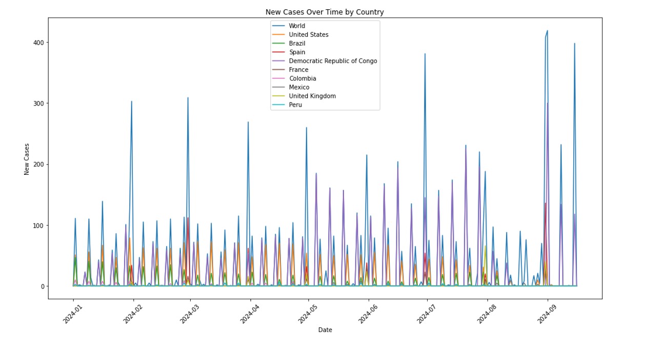Viewport: 645px width, 348px height.
Task: Click the gray line swatch beside Mexico
Action: (x=279, y=87)
